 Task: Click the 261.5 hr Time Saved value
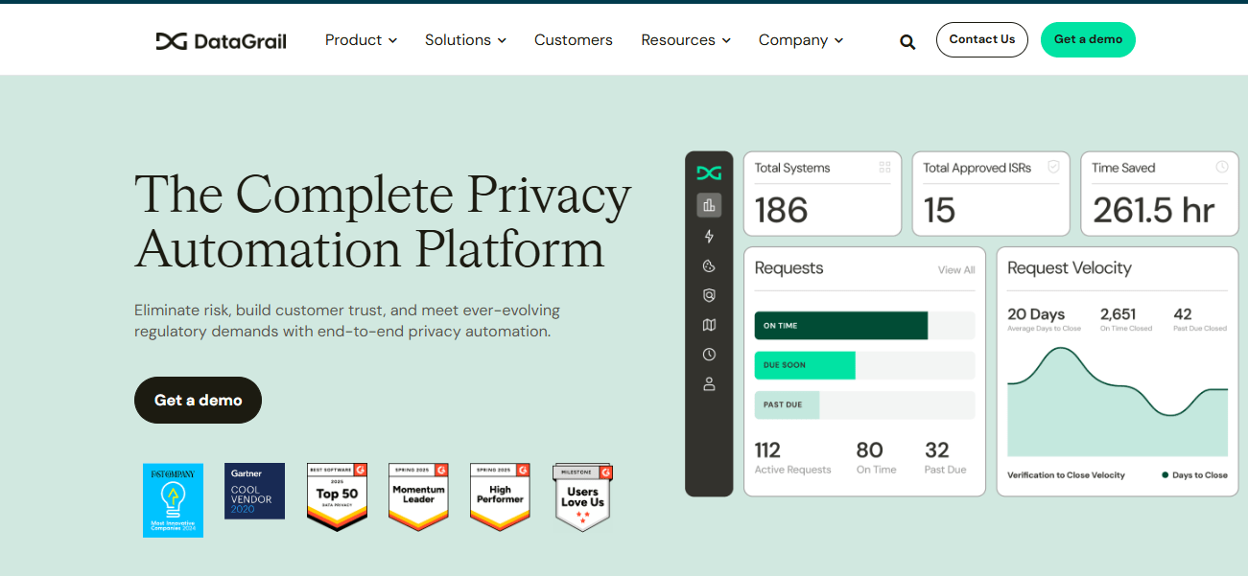point(1154,211)
